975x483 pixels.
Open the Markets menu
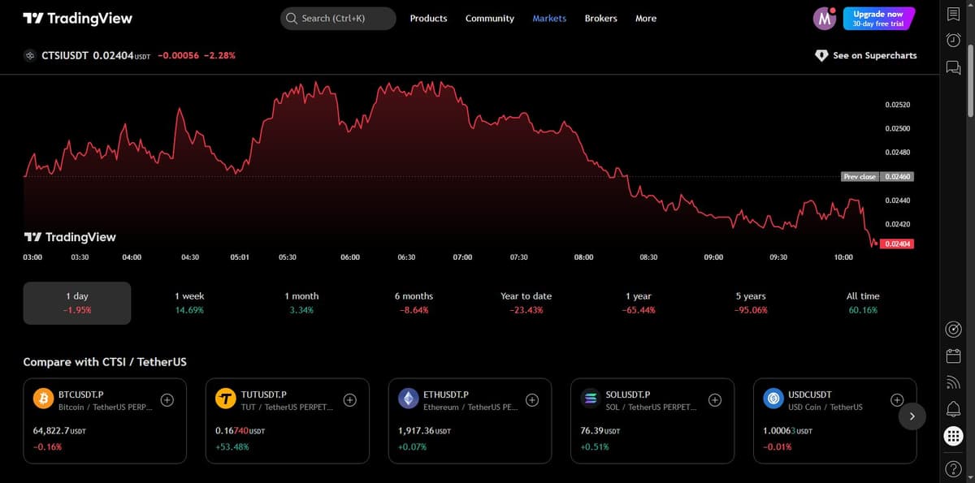549,18
